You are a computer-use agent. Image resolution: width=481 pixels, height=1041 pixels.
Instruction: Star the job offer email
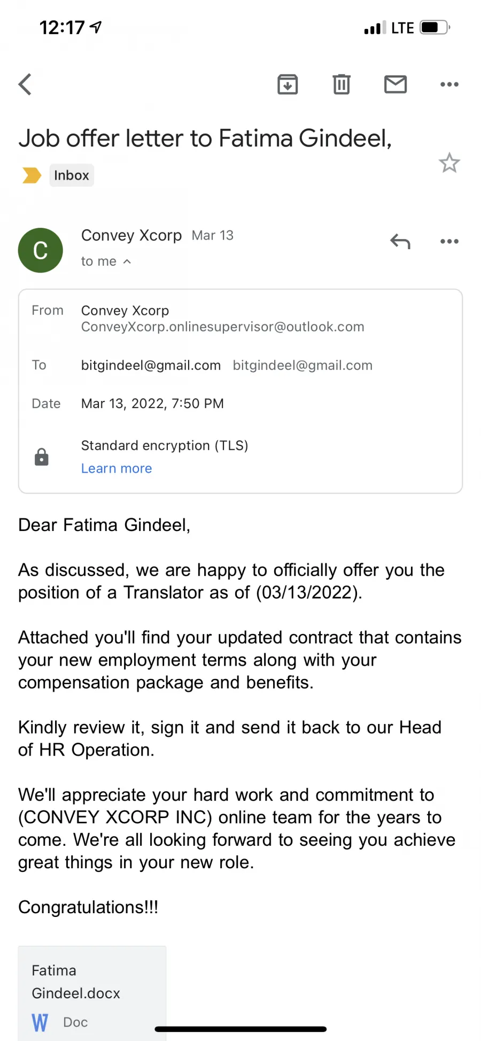click(449, 163)
